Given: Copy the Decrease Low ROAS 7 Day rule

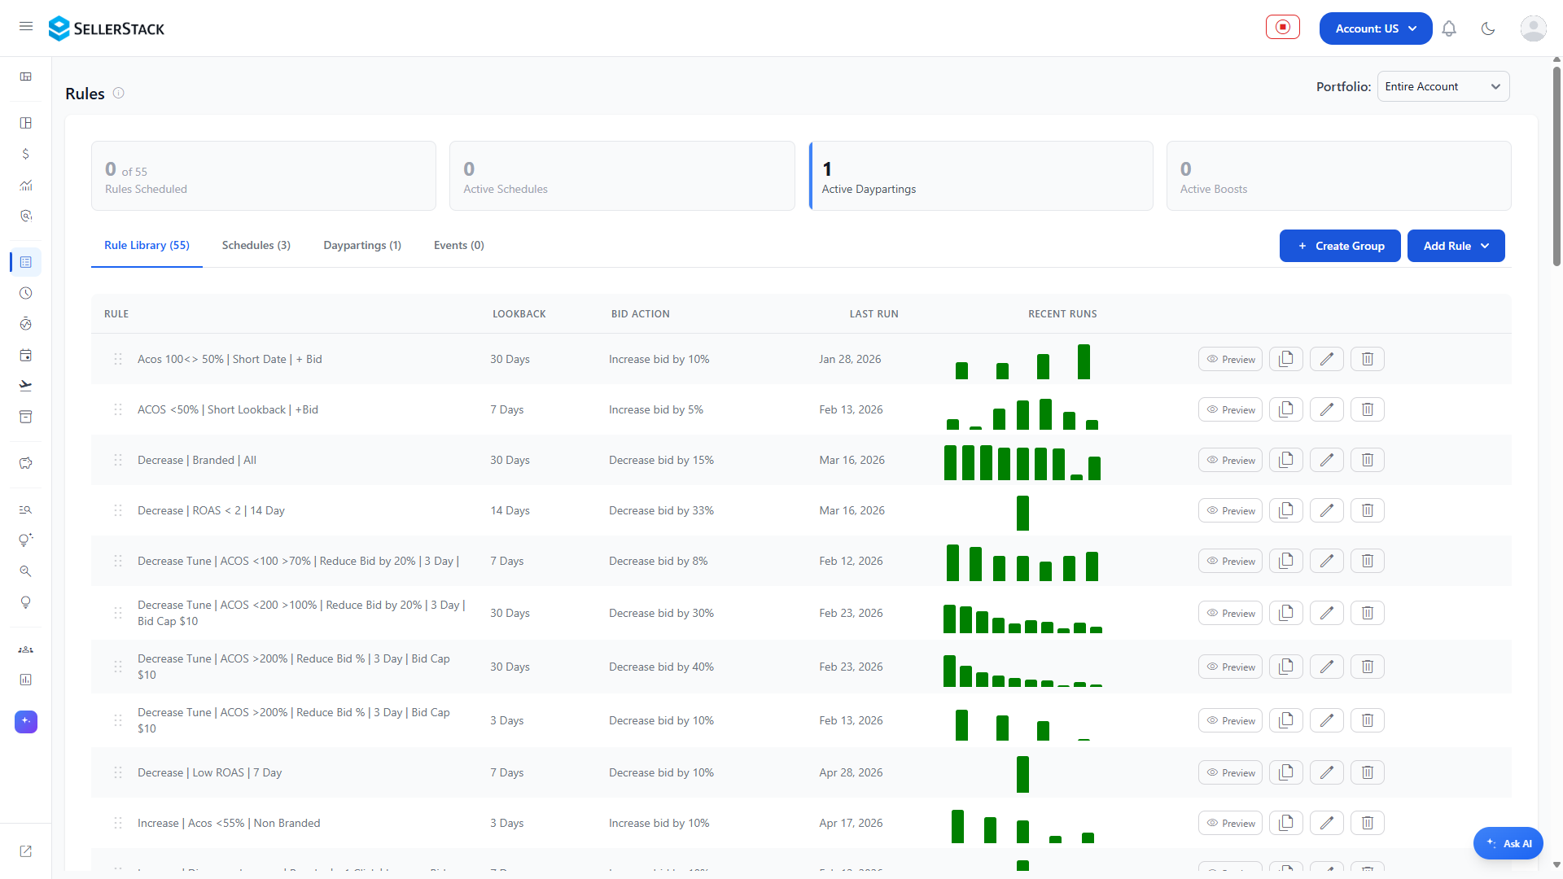Looking at the screenshot, I should pyautogui.click(x=1286, y=772).
